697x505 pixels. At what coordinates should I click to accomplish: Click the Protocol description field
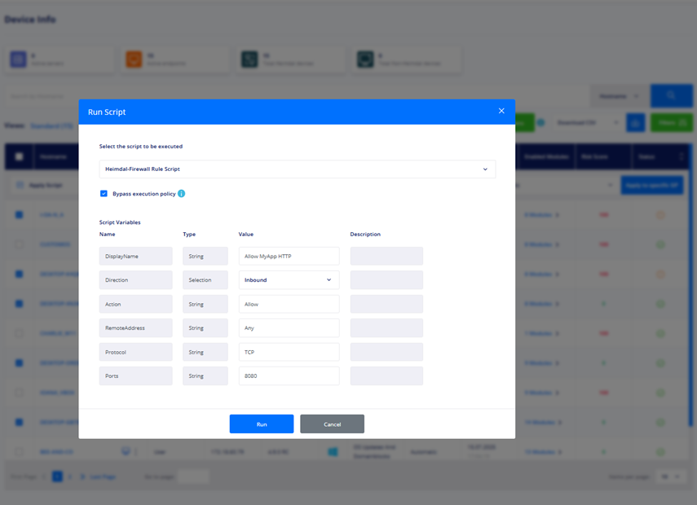click(x=386, y=352)
